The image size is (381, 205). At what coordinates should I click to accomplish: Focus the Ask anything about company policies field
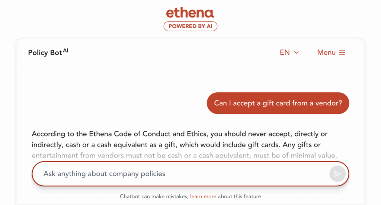tap(179, 174)
